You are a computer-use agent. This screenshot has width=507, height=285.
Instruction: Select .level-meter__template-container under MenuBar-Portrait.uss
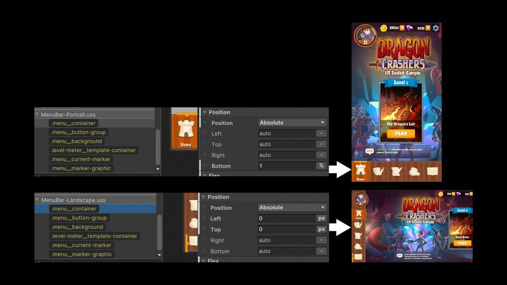(93, 150)
